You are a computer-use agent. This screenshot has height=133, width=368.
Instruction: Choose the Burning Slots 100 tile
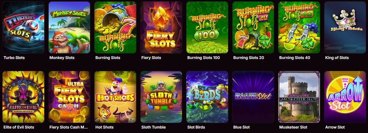207,27
